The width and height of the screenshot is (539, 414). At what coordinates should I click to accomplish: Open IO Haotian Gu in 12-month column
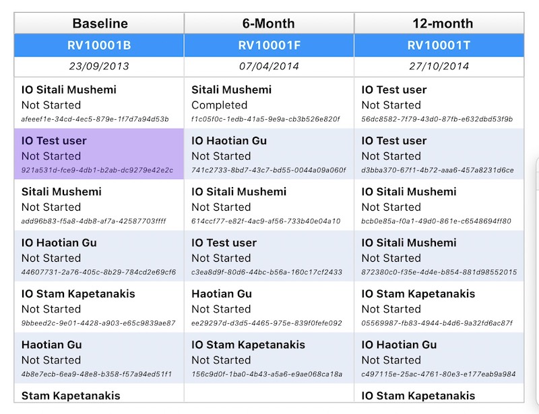point(439,359)
